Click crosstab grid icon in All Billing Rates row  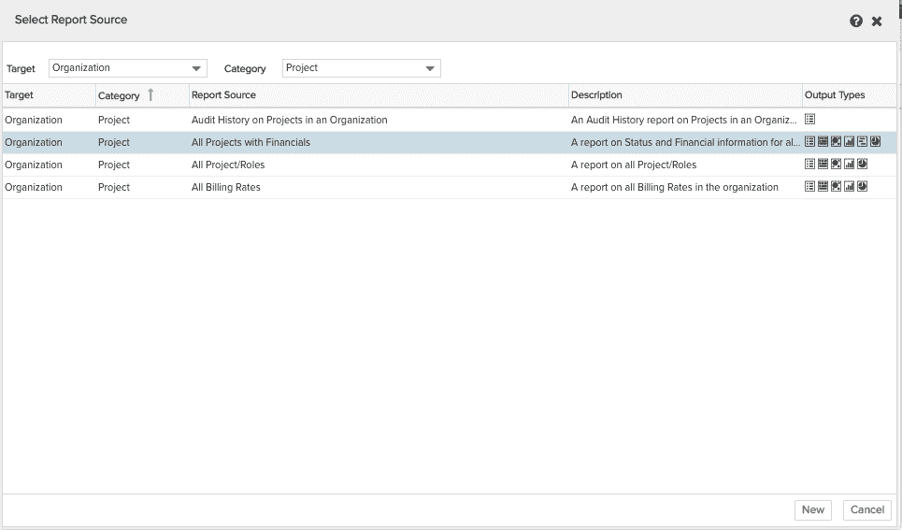coord(823,187)
